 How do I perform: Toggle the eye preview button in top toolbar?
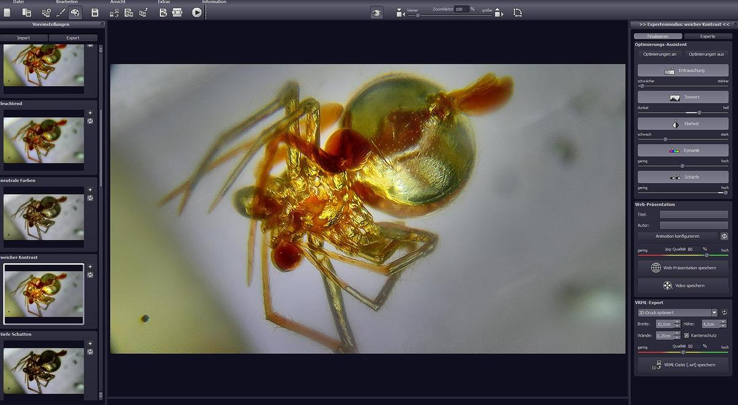tap(376, 12)
